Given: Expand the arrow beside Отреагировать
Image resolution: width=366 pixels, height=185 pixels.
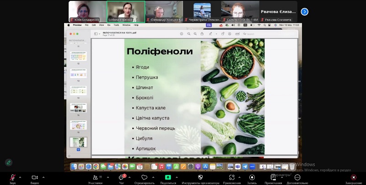Looking at the screenshot, I should (153, 178).
